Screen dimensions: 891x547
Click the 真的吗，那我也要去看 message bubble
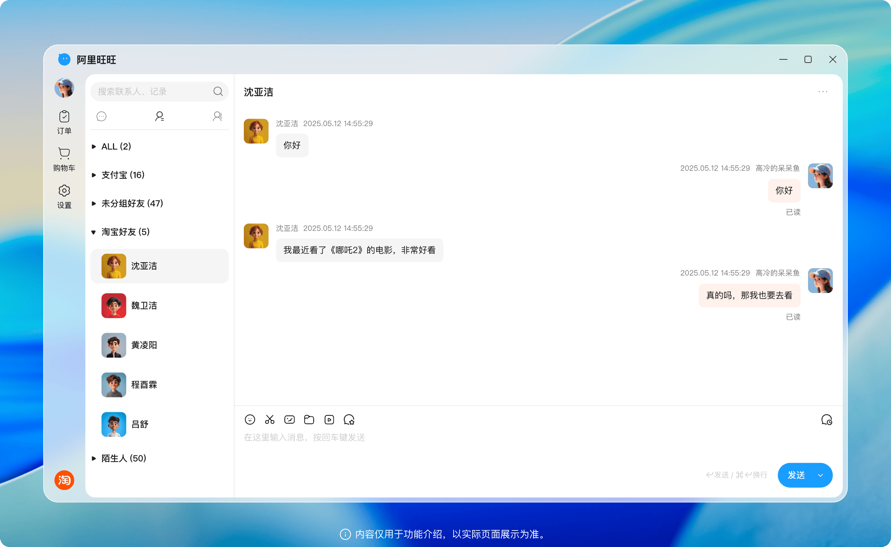pyautogui.click(x=749, y=295)
